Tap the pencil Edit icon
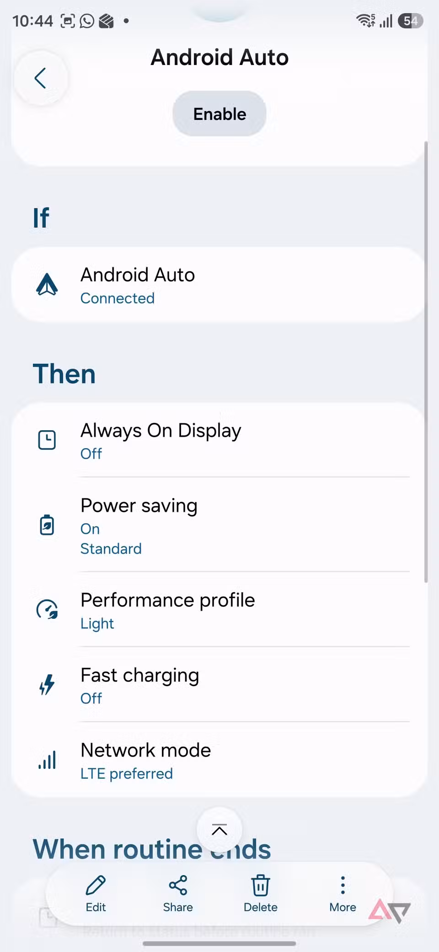 96,885
